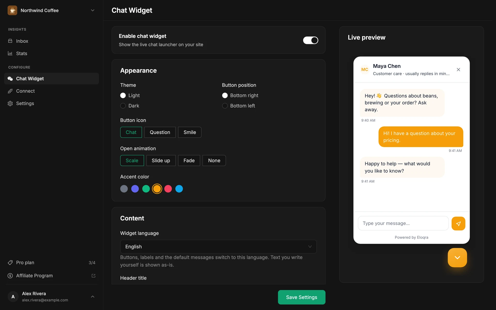Select the Question button icon option

click(160, 132)
